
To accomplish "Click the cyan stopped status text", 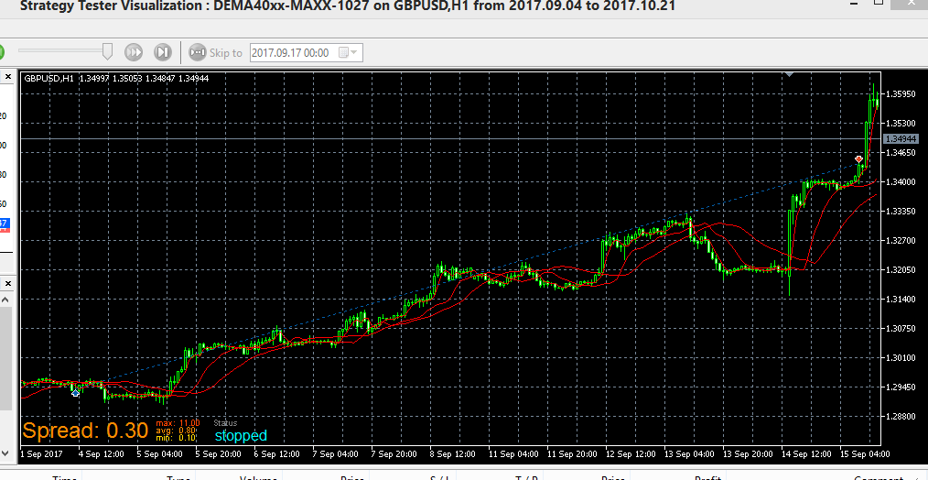I will coord(241,435).
